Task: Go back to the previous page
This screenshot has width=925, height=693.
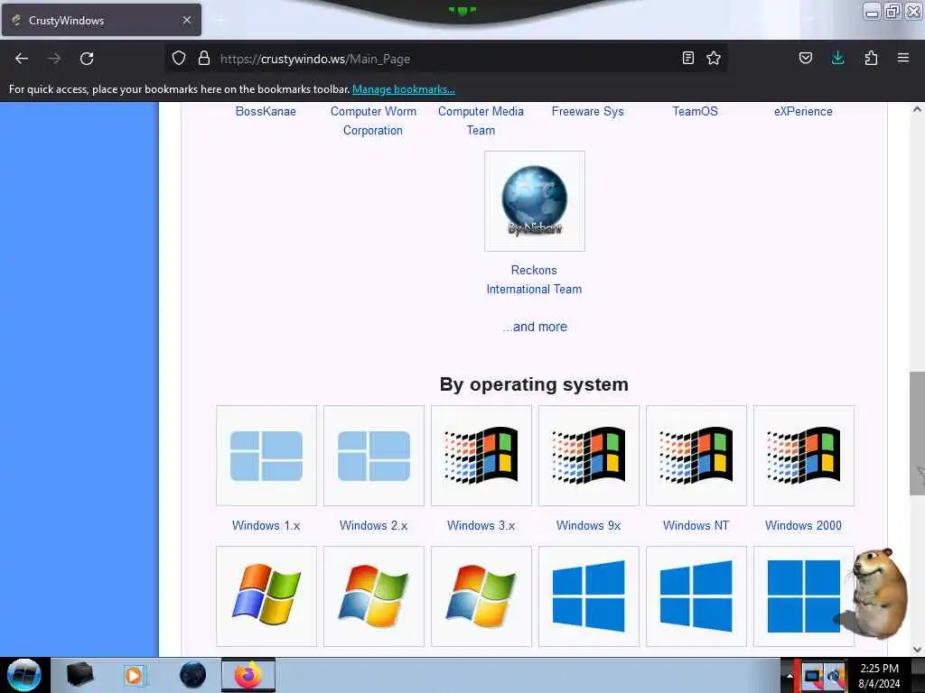Action: click(x=22, y=59)
